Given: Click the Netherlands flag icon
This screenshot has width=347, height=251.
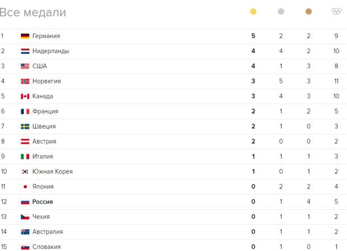Looking at the screenshot, I should point(25,51).
